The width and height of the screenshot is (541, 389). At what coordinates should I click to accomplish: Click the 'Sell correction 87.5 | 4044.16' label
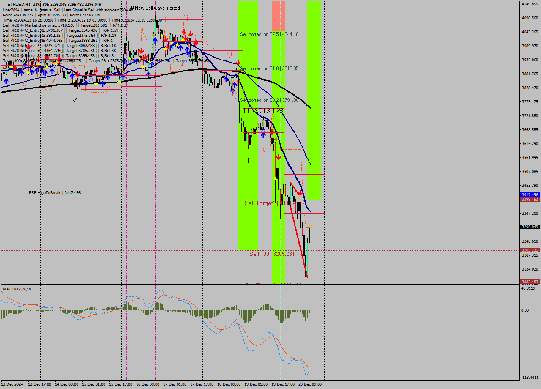pyautogui.click(x=269, y=34)
